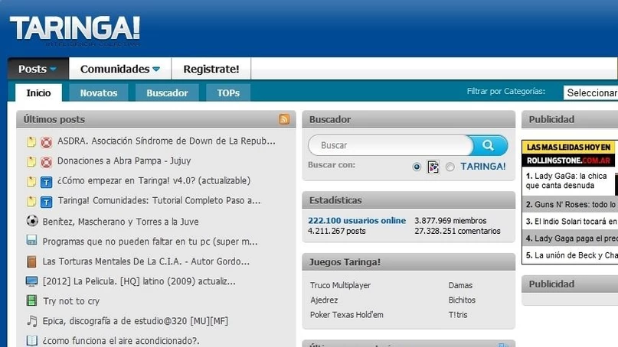This screenshot has width=618, height=347.
Task: Open Rolling Stone item La unión de Beck
Action: click(x=571, y=255)
